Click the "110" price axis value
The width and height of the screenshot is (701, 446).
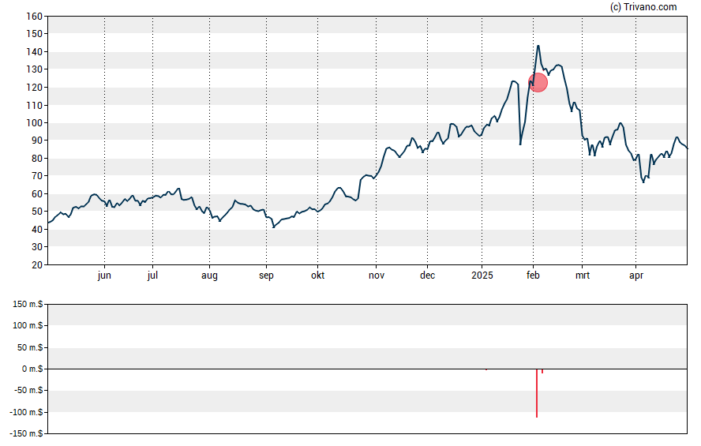35,106
